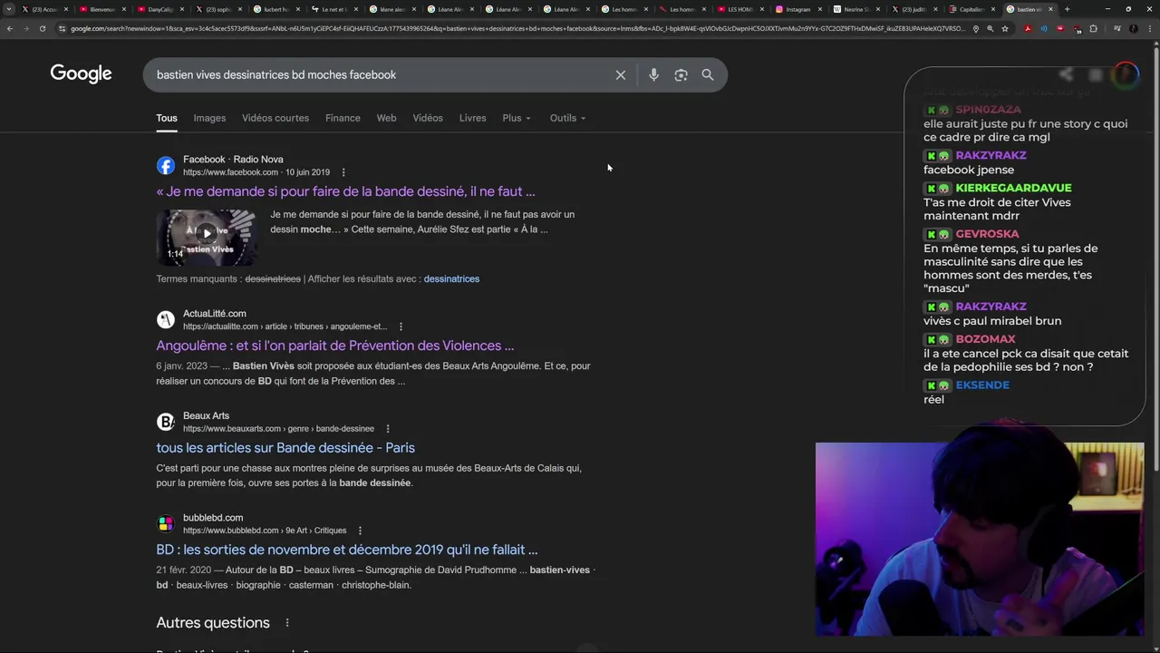Open more options for the Beaux Arts result
Screen dimensions: 1160x653
(x=388, y=429)
